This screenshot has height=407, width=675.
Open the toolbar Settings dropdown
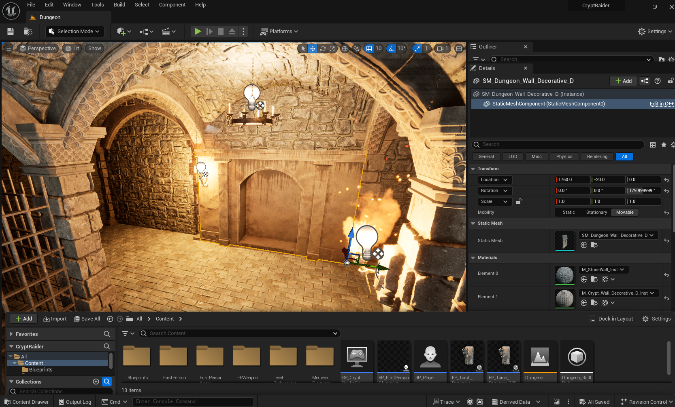[655, 32]
